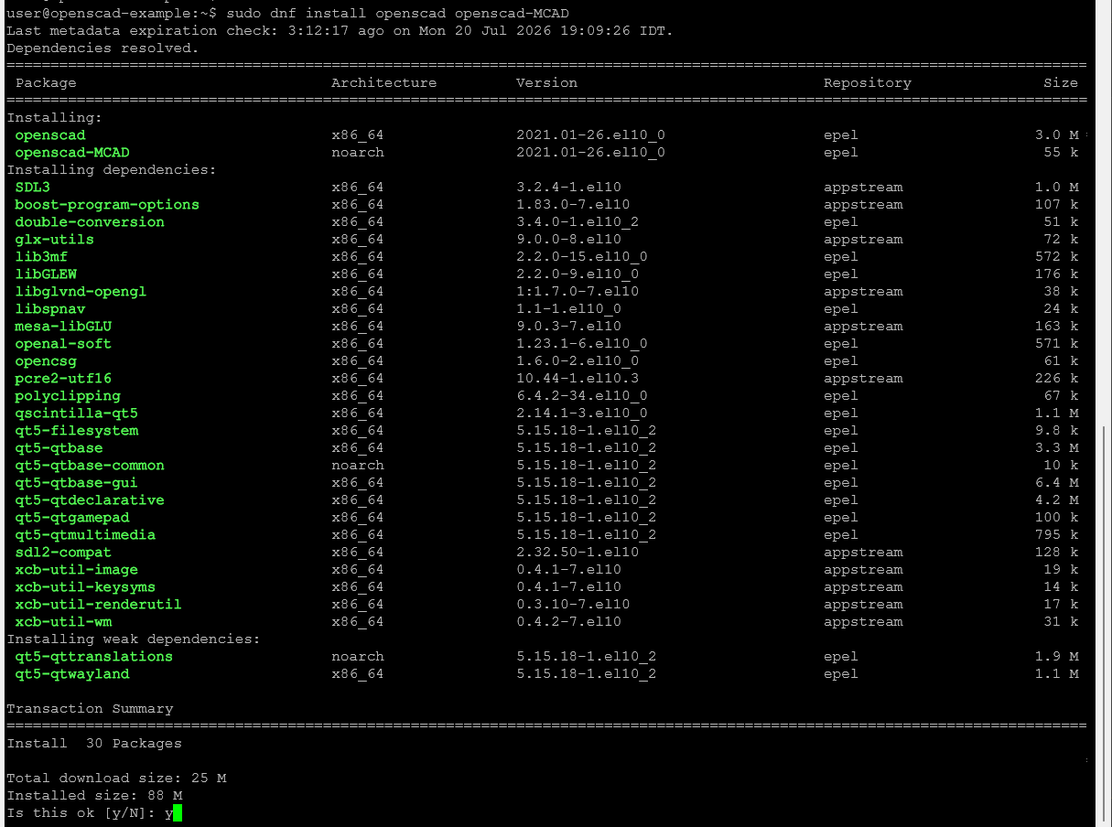1112x827 pixels.
Task: Click the openscad package name
Action: [50, 135]
